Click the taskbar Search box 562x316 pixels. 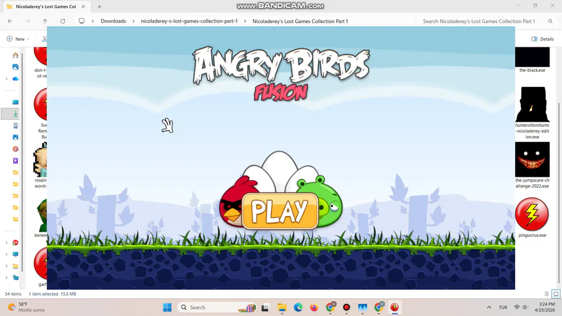point(217,307)
